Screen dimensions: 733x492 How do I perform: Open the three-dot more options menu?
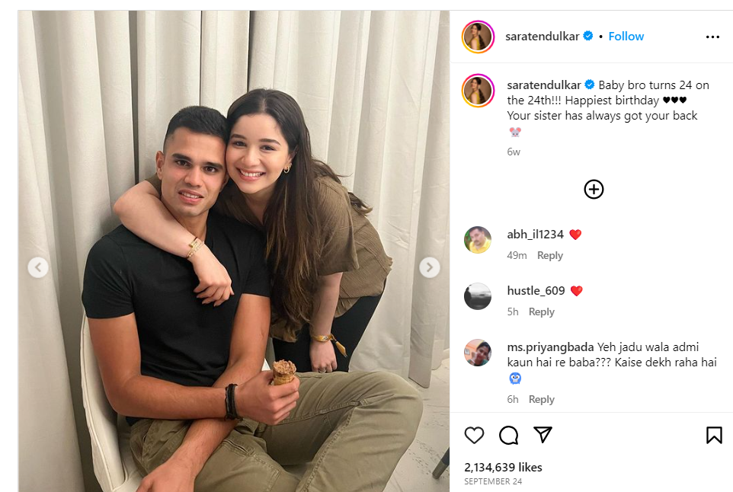point(712,37)
